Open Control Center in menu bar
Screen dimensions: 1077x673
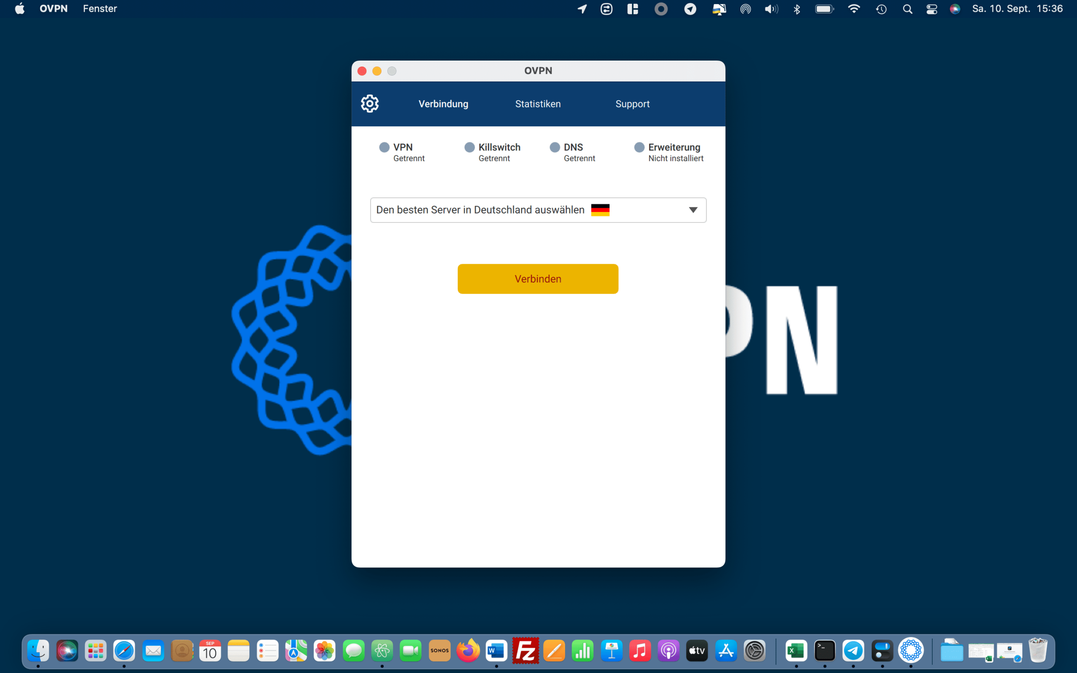coord(931,9)
